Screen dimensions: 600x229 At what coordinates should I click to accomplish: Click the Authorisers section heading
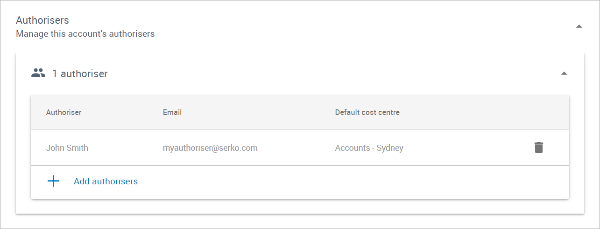(42, 20)
